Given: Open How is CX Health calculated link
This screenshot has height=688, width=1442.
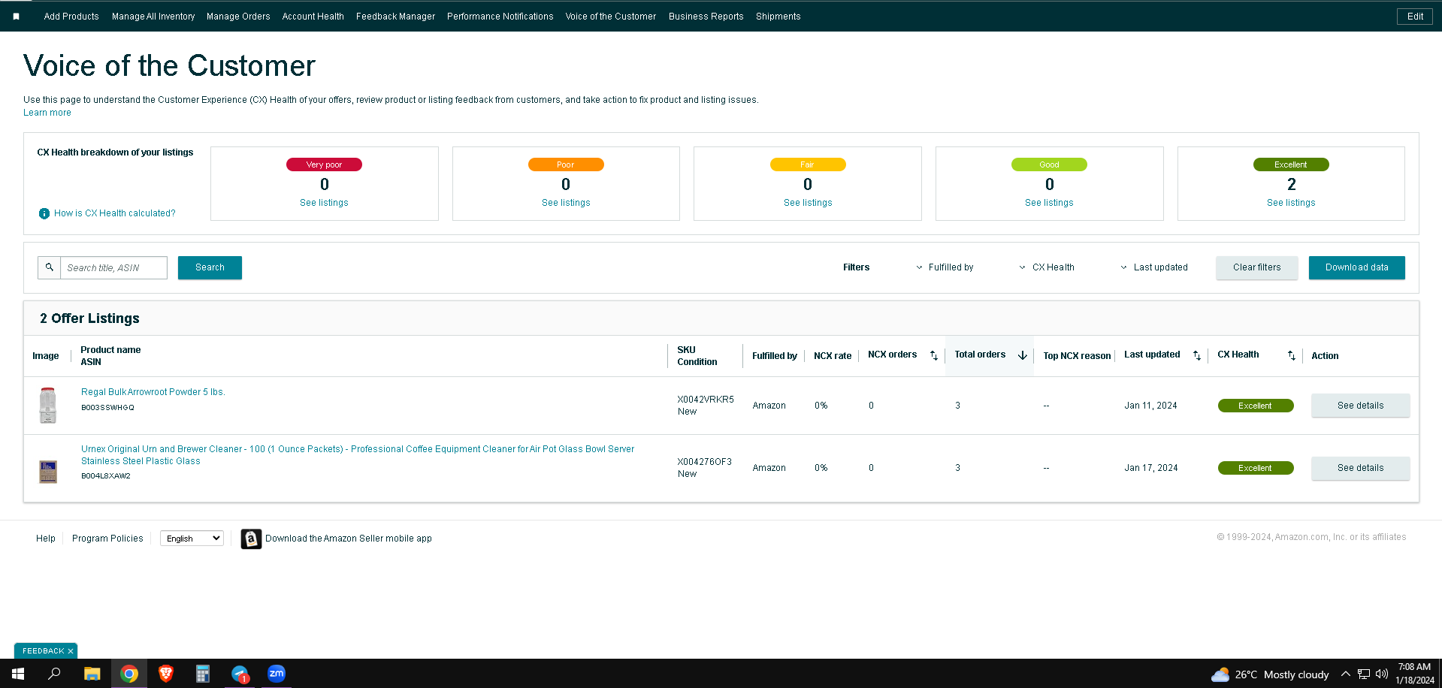Looking at the screenshot, I should click(115, 213).
